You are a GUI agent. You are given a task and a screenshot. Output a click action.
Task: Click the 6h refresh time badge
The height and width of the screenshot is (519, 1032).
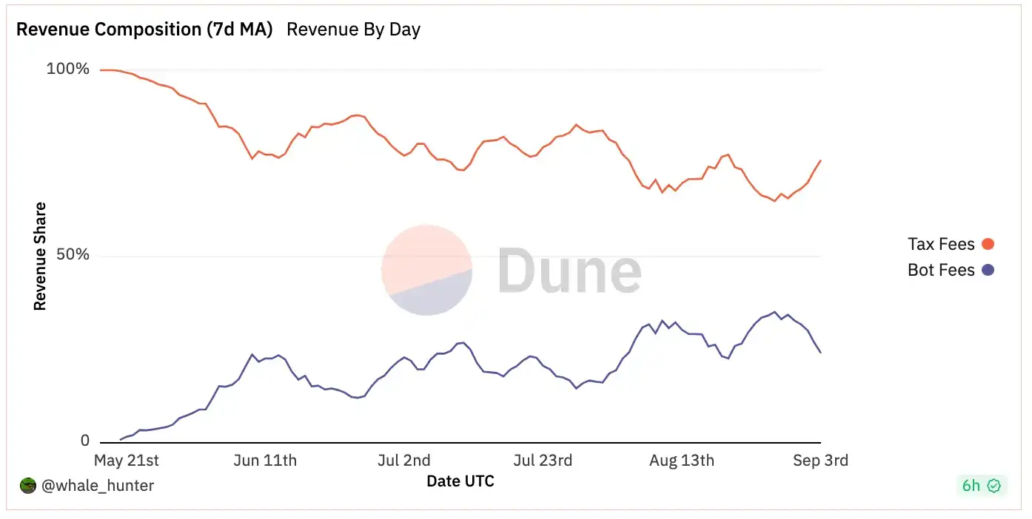point(971,486)
